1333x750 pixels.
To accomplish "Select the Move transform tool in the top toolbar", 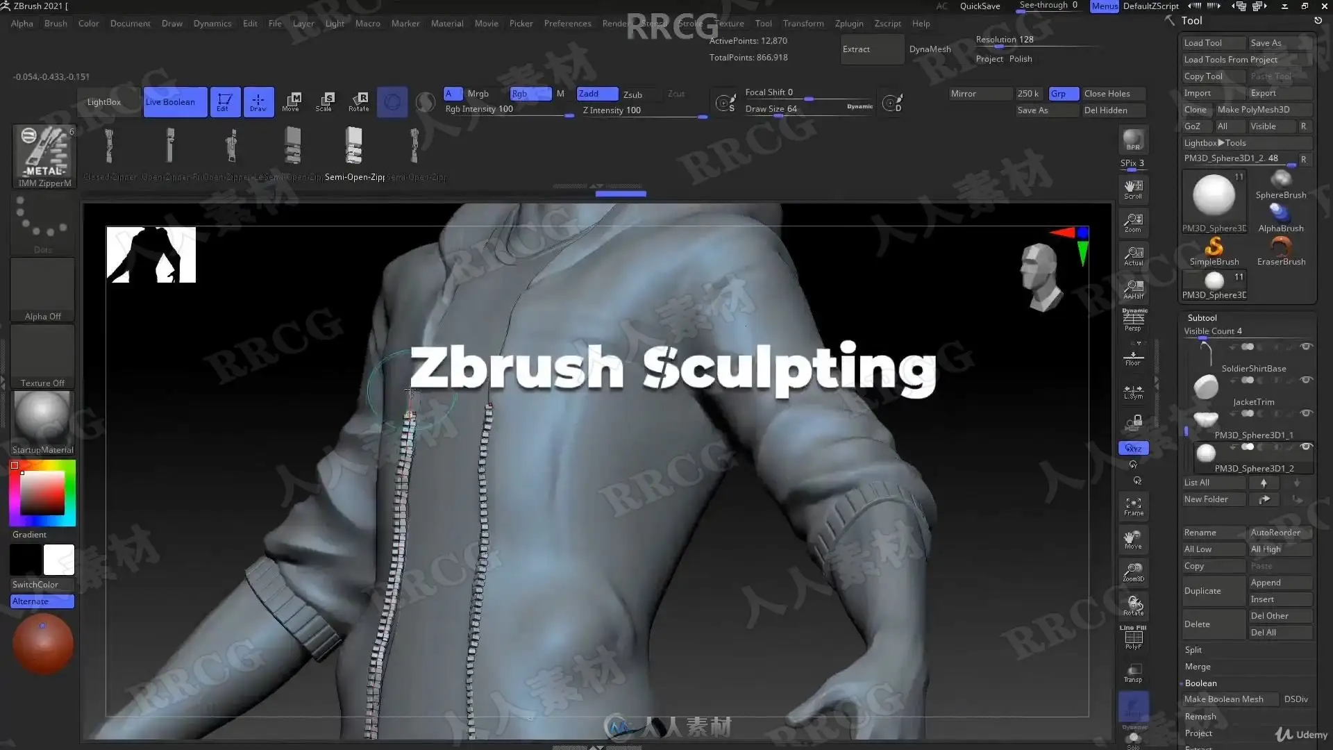I will [x=291, y=101].
